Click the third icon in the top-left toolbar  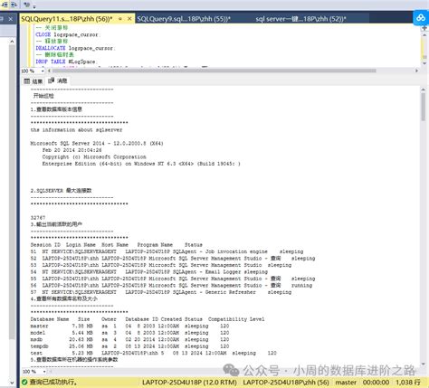coord(27,5)
